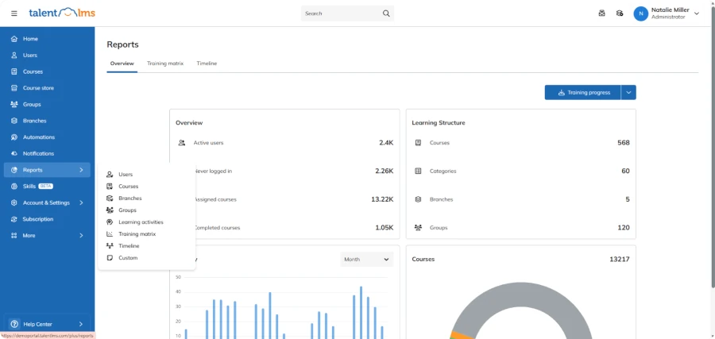The image size is (715, 339).
Task: Click the gray segment of Courses donut chart
Action: pos(520,294)
